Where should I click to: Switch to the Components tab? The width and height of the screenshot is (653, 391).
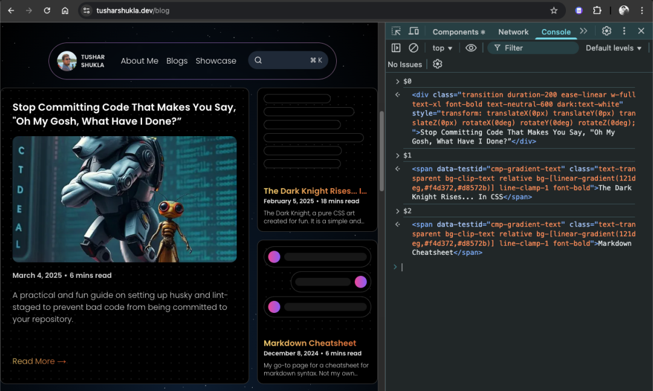[455, 31]
